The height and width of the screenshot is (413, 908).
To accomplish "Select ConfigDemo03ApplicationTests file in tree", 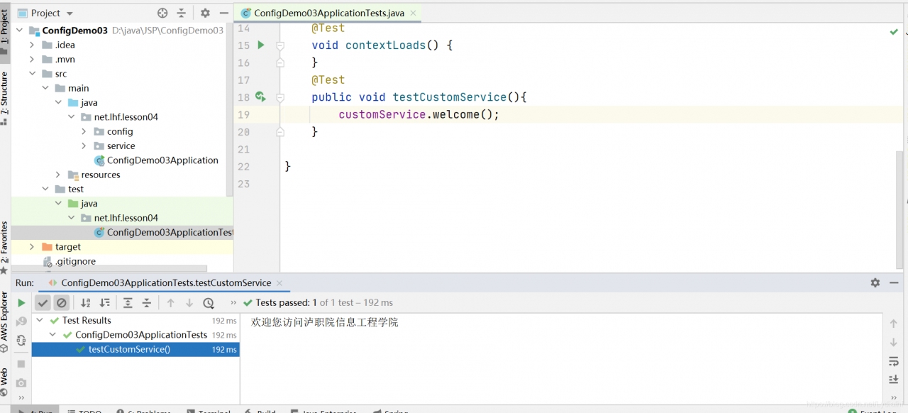I will pos(164,232).
